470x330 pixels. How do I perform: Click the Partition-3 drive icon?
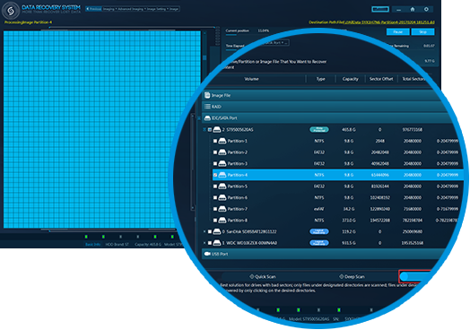tap(222, 163)
